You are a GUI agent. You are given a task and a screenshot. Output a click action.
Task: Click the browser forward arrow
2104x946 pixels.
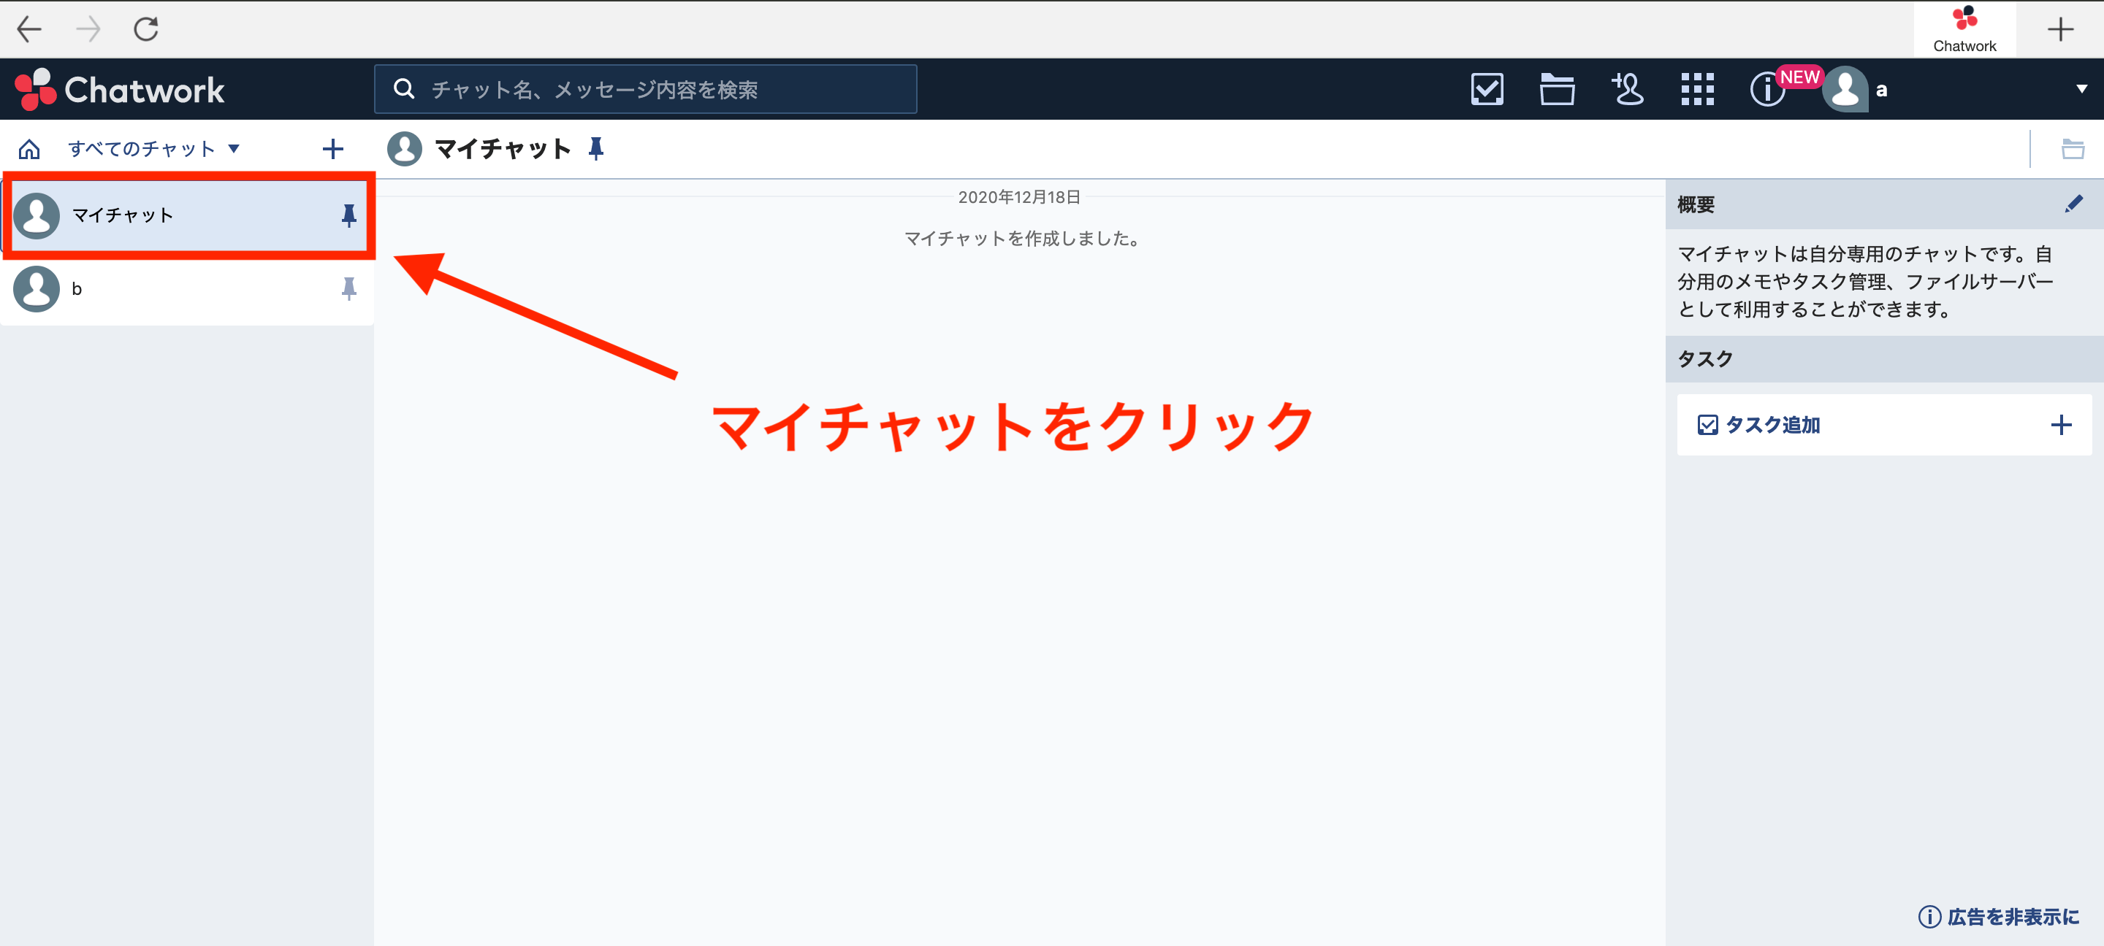pyautogui.click(x=88, y=29)
